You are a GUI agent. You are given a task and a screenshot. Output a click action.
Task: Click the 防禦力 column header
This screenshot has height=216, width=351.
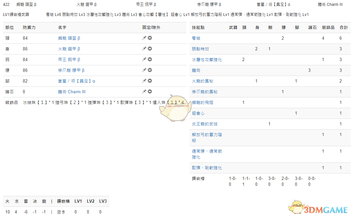29,28
